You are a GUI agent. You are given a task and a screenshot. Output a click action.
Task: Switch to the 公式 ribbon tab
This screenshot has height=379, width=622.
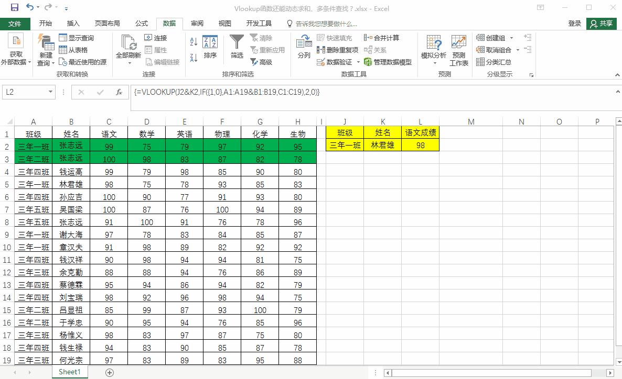(141, 23)
